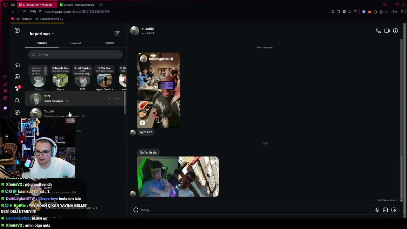The height and width of the screenshot is (229, 407).
Task: Open the easy setup sliders icon
Action: [402, 12]
